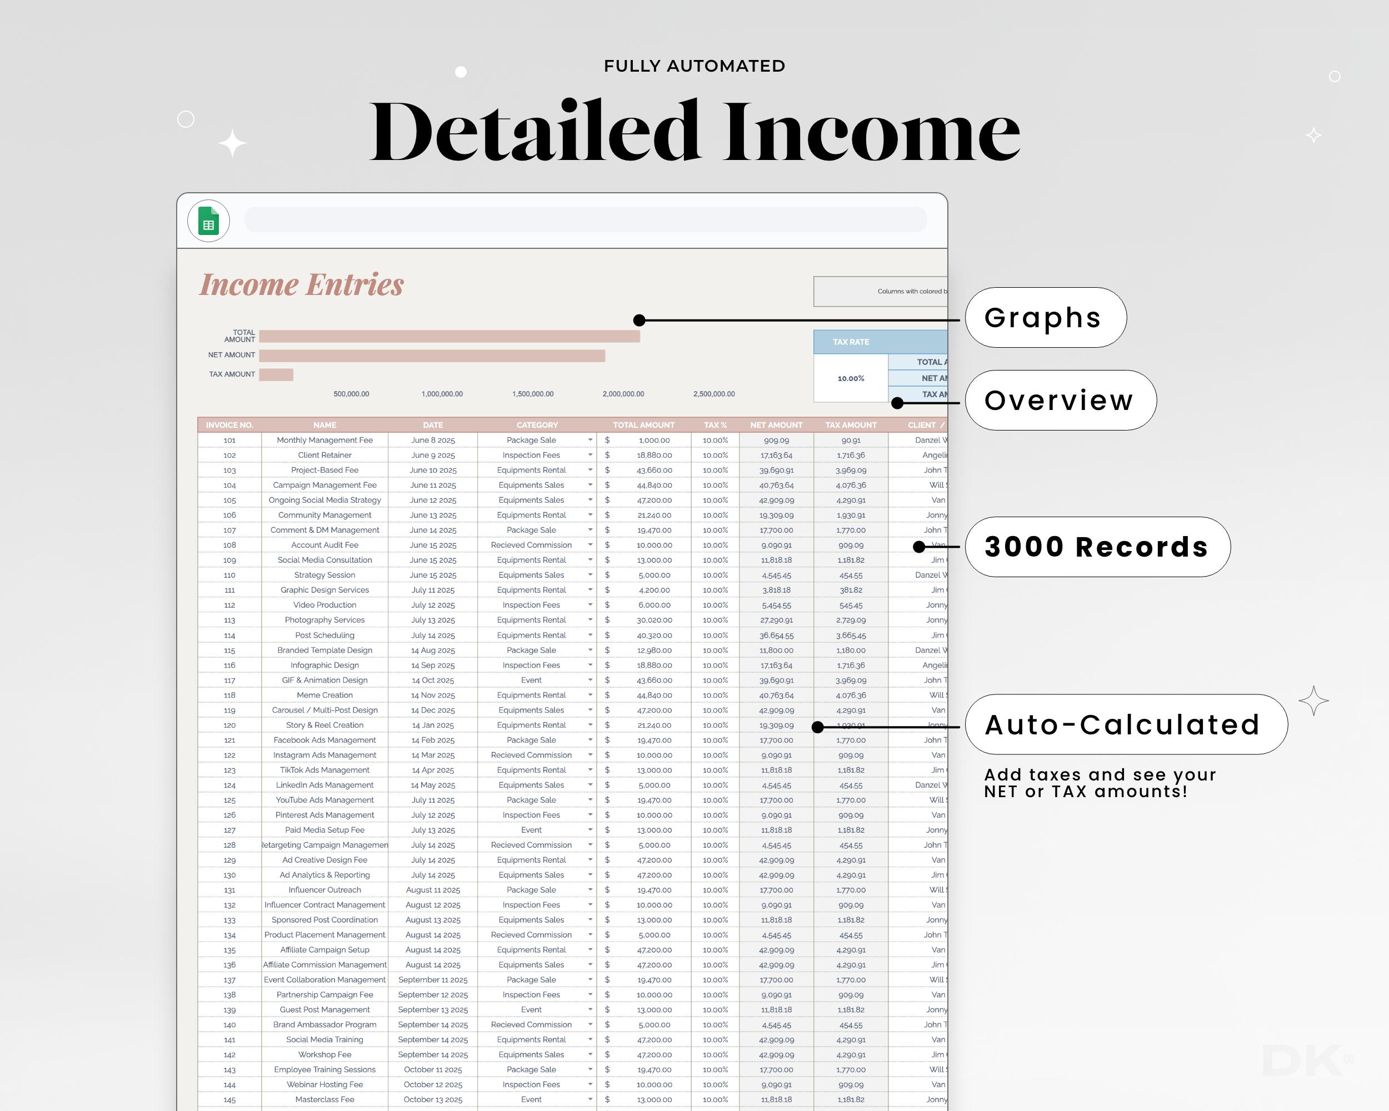
Task: Expand category dropdown for invoice 105
Action: click(589, 500)
